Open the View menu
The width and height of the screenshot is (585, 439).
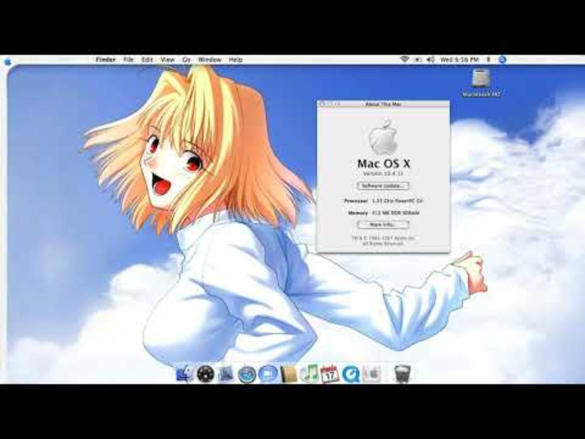pyautogui.click(x=167, y=60)
